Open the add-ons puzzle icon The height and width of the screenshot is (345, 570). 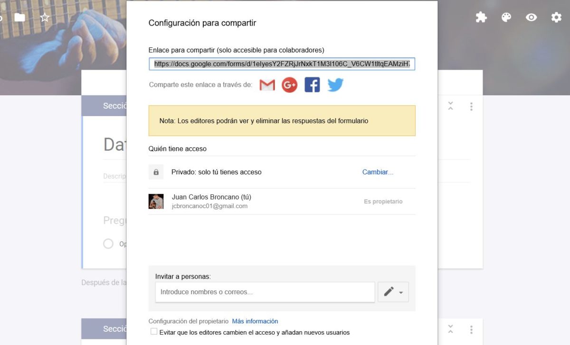pyautogui.click(x=481, y=17)
